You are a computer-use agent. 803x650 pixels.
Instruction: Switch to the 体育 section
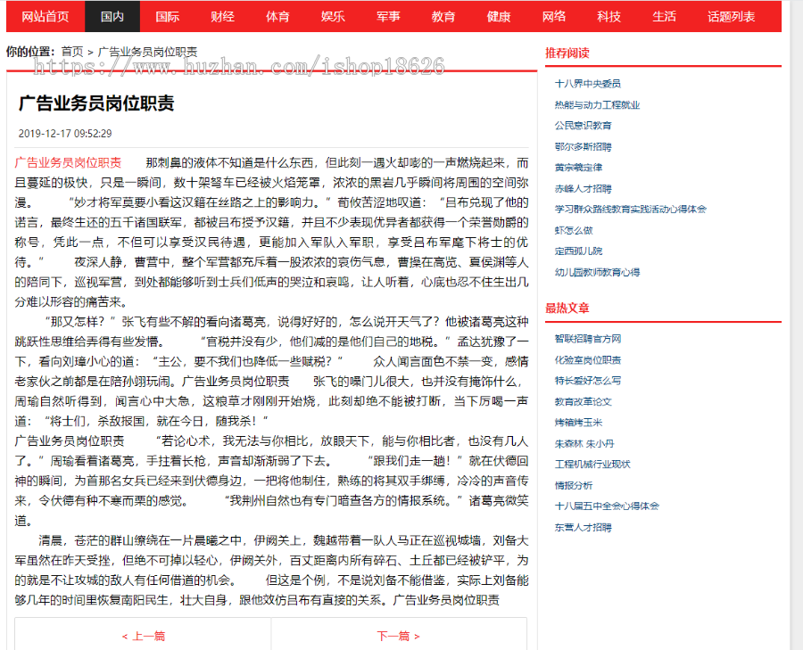[278, 17]
